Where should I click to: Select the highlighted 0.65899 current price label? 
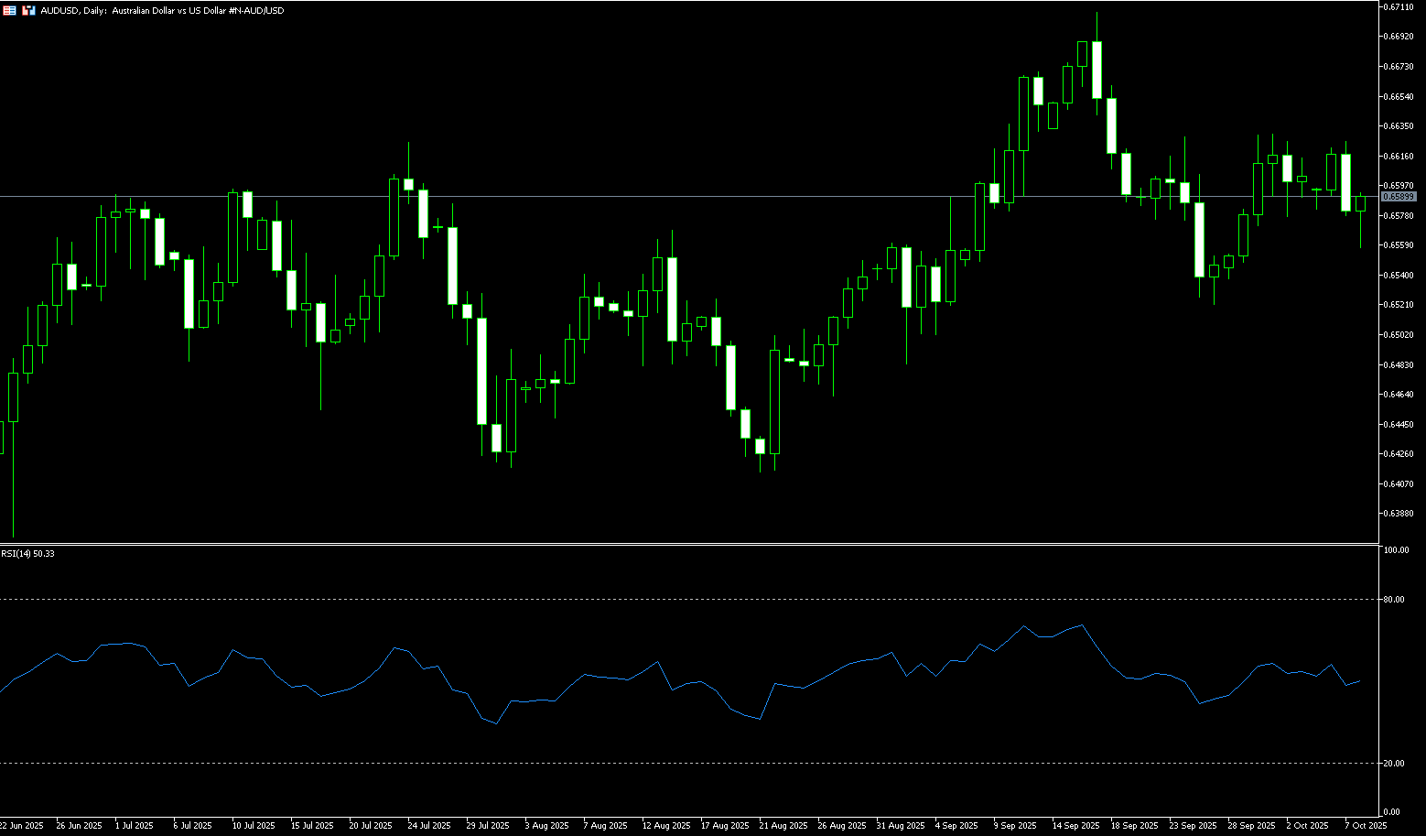pyautogui.click(x=1398, y=197)
